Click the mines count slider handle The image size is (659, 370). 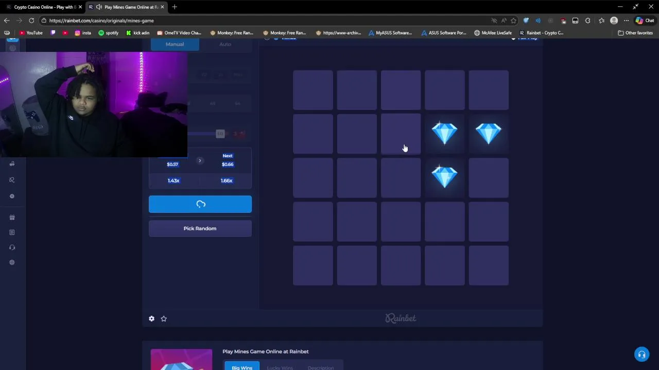220,134
